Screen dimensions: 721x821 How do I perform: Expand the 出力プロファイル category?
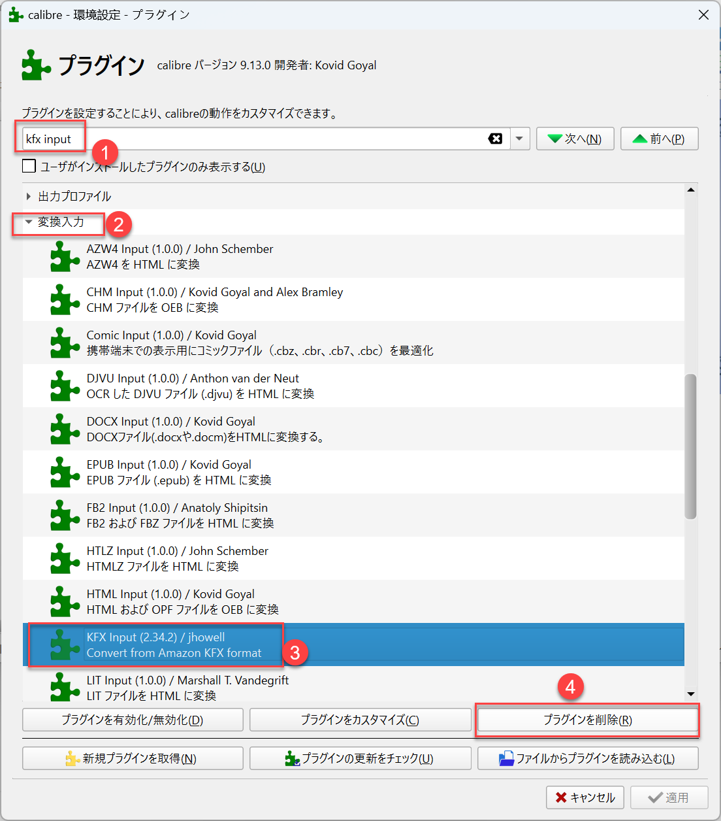click(28, 196)
